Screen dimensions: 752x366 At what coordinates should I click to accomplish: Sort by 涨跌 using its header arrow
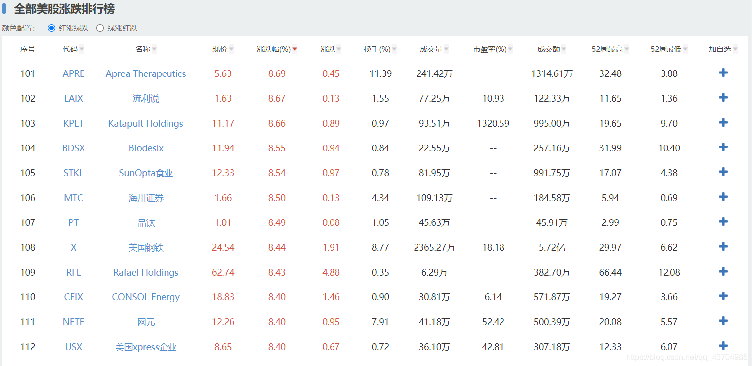[x=339, y=49]
